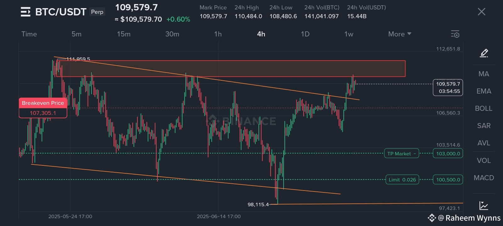
Task: Click the +0.60% price change
Action: (x=178, y=19)
